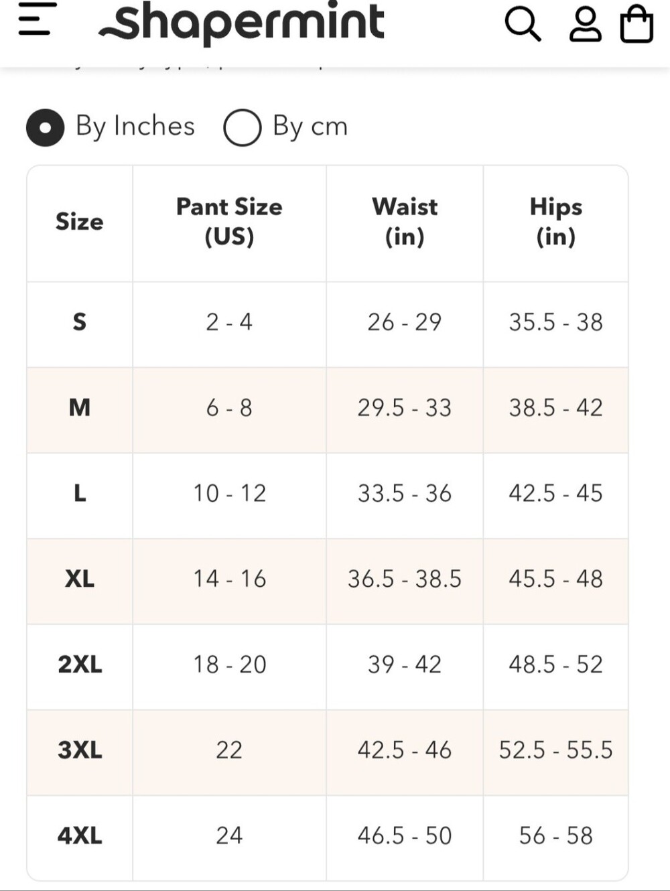
Task: Go to Shapermint home via logo
Action: [241, 23]
